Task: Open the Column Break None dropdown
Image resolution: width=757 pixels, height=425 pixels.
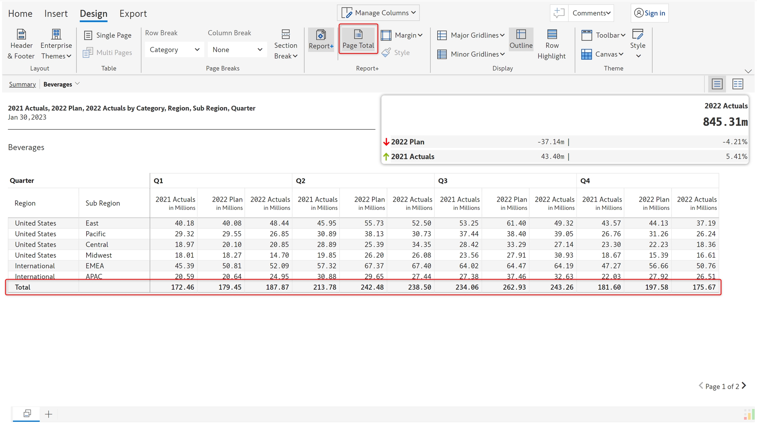Action: 237,50
